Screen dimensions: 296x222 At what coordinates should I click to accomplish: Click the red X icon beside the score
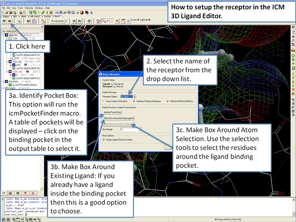[115, 21]
